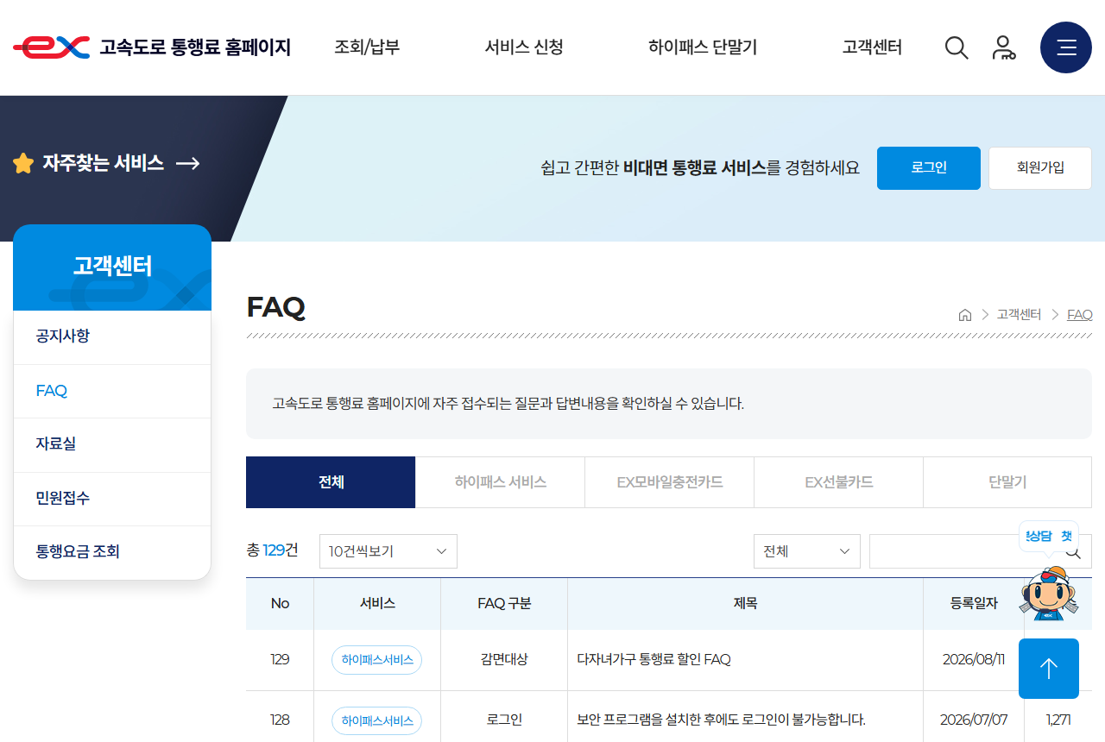The height and width of the screenshot is (742, 1105).
Task: Click the star icon beside 자주찾는 서비스
Action: (x=23, y=163)
